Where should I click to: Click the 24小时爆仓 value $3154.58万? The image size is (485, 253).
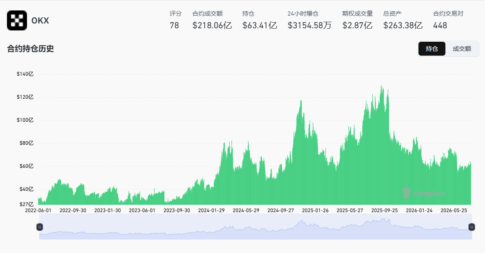pos(310,25)
